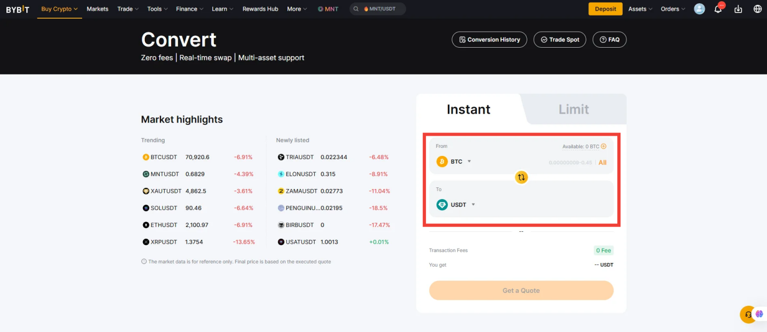This screenshot has width=767, height=332.
Task: Select All to use maximum BTC amount
Action: 602,162
